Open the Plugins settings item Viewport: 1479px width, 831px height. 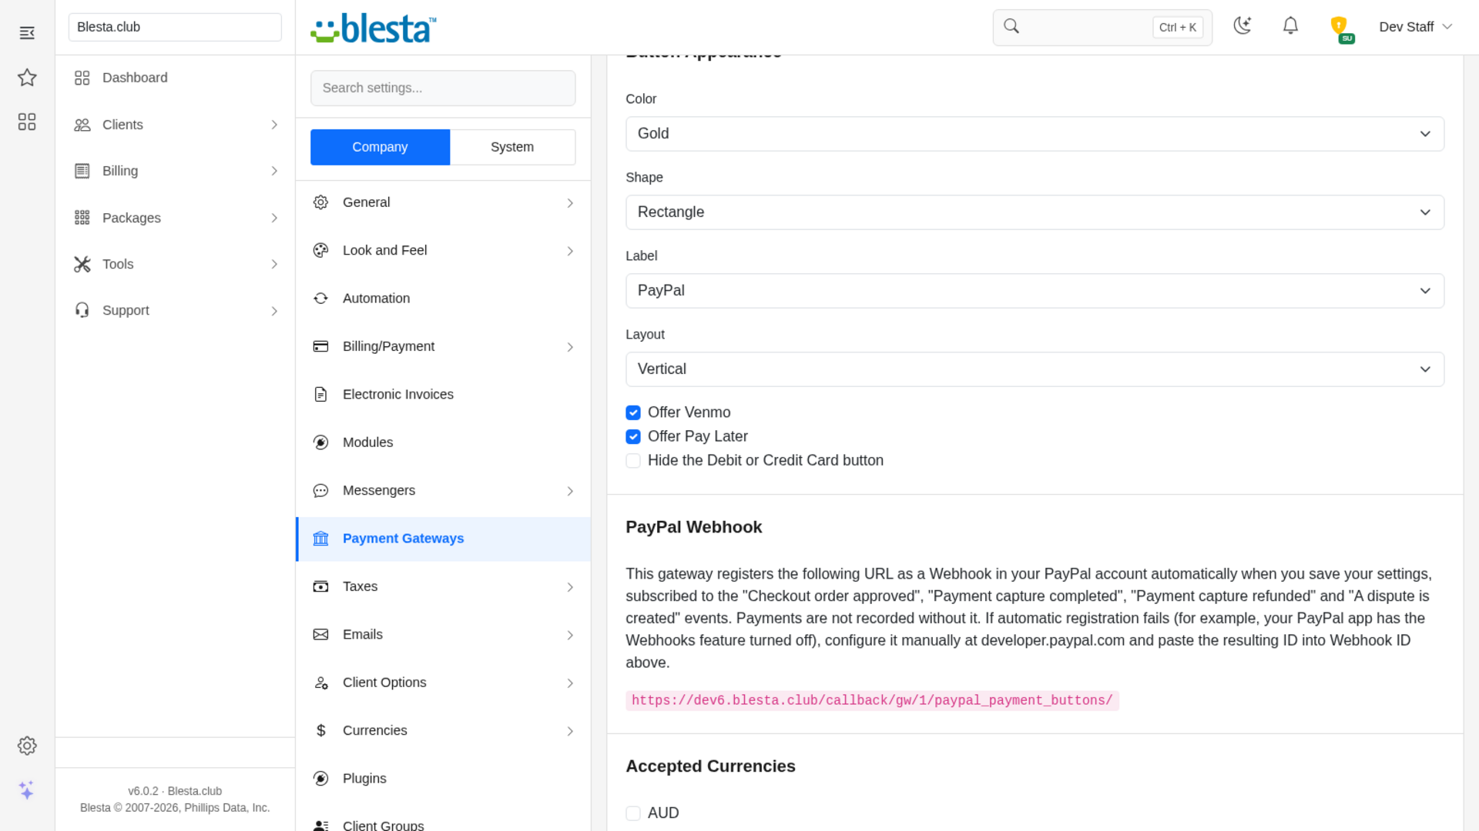tap(443, 779)
